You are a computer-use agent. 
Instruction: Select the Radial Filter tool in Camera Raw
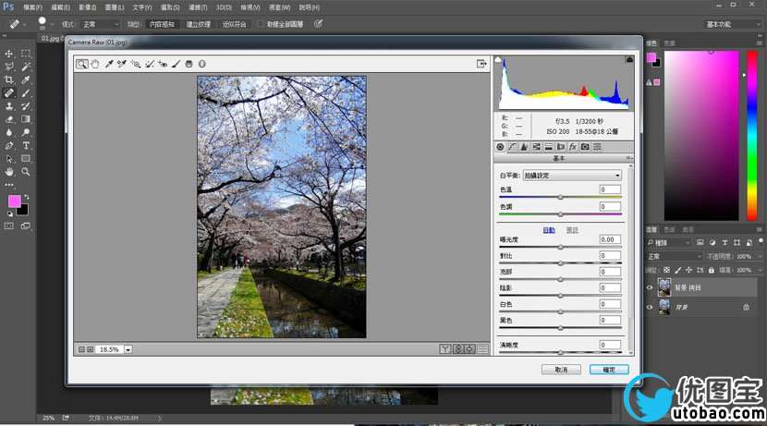(201, 64)
